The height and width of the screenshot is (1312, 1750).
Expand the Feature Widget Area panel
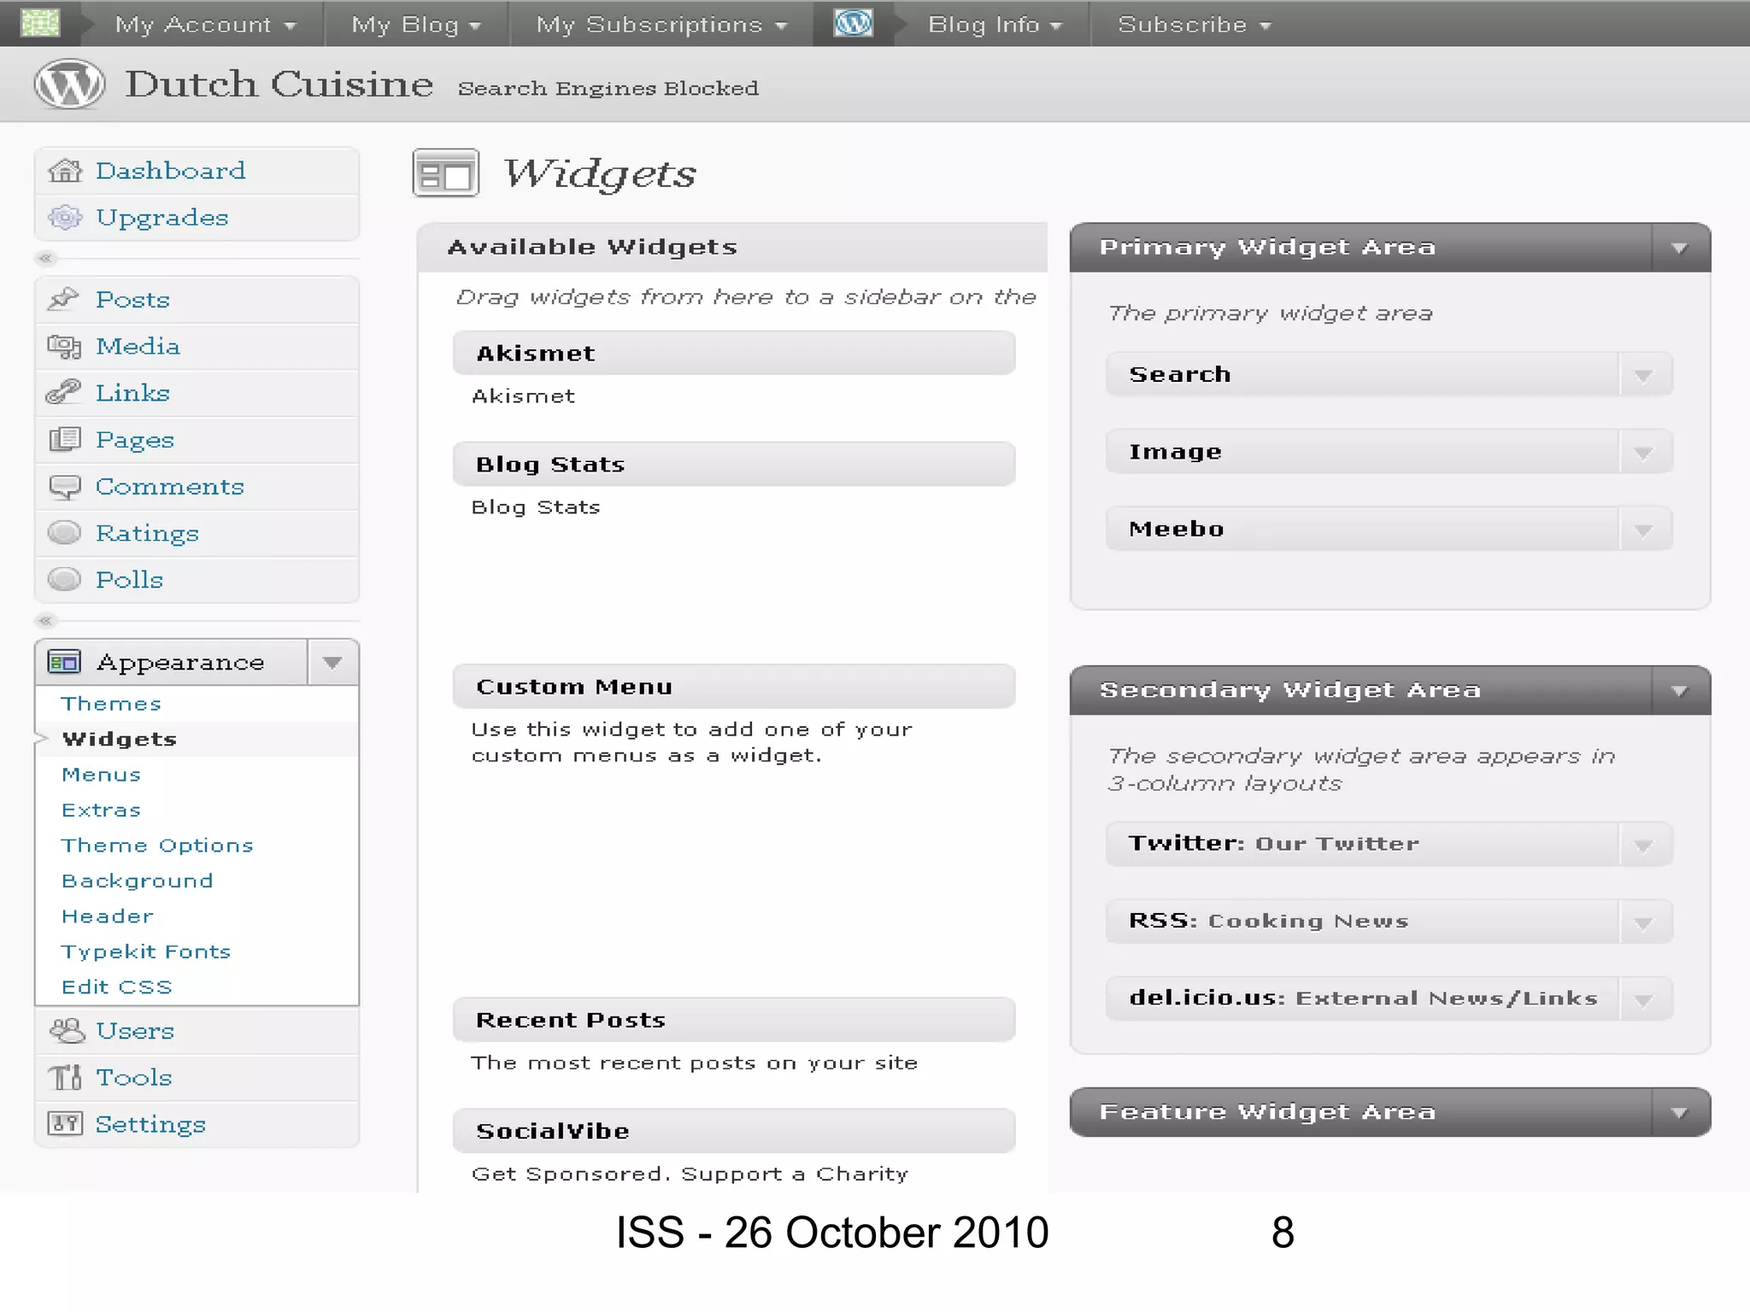(1679, 1113)
